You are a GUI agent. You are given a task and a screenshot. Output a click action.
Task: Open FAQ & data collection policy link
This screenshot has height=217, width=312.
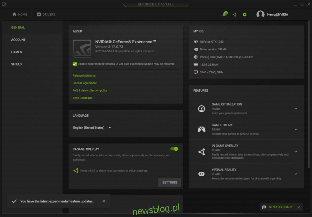point(90,90)
